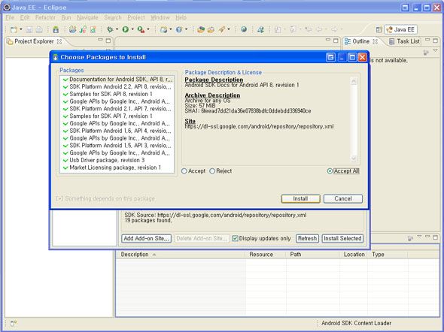Select Samples for SDK API 8 package

point(117,94)
